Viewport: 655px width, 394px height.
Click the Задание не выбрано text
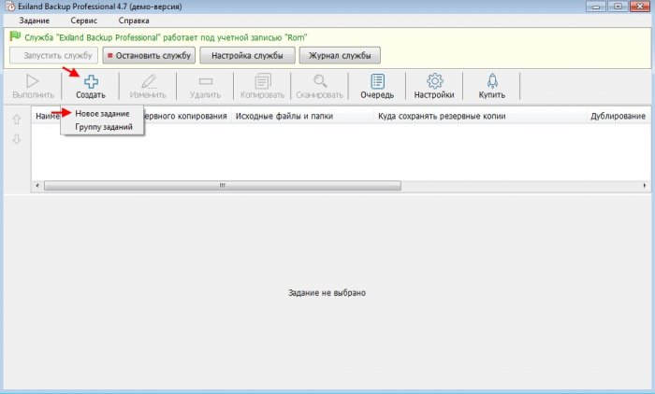(x=327, y=292)
